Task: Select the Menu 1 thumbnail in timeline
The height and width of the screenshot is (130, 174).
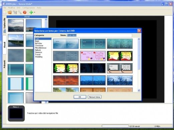Action: 16,113
